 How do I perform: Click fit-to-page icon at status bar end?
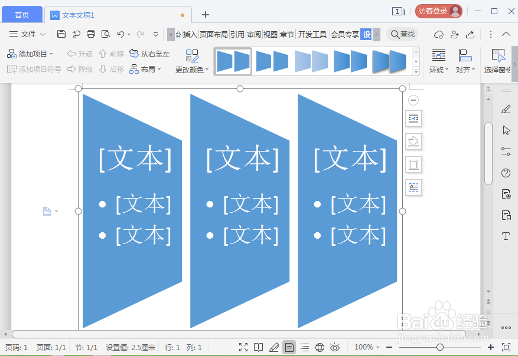click(x=506, y=347)
